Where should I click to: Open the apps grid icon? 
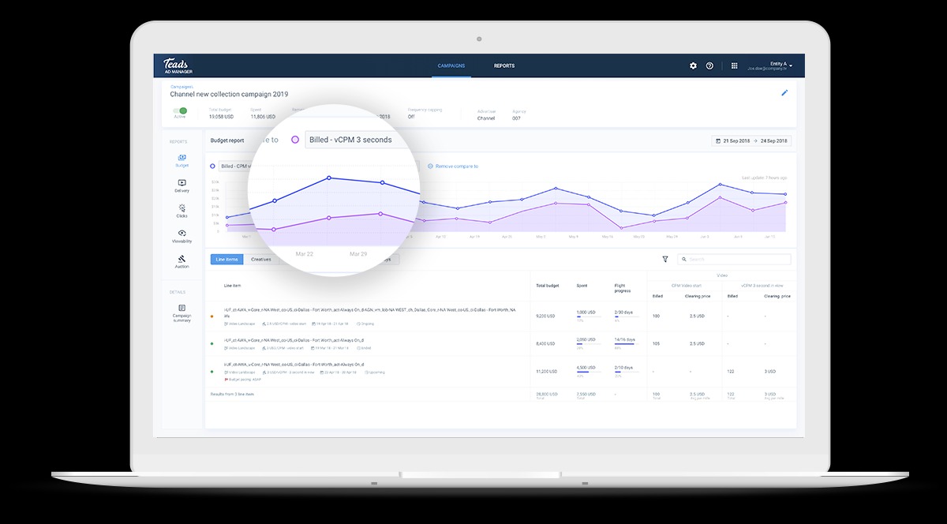[x=734, y=65]
